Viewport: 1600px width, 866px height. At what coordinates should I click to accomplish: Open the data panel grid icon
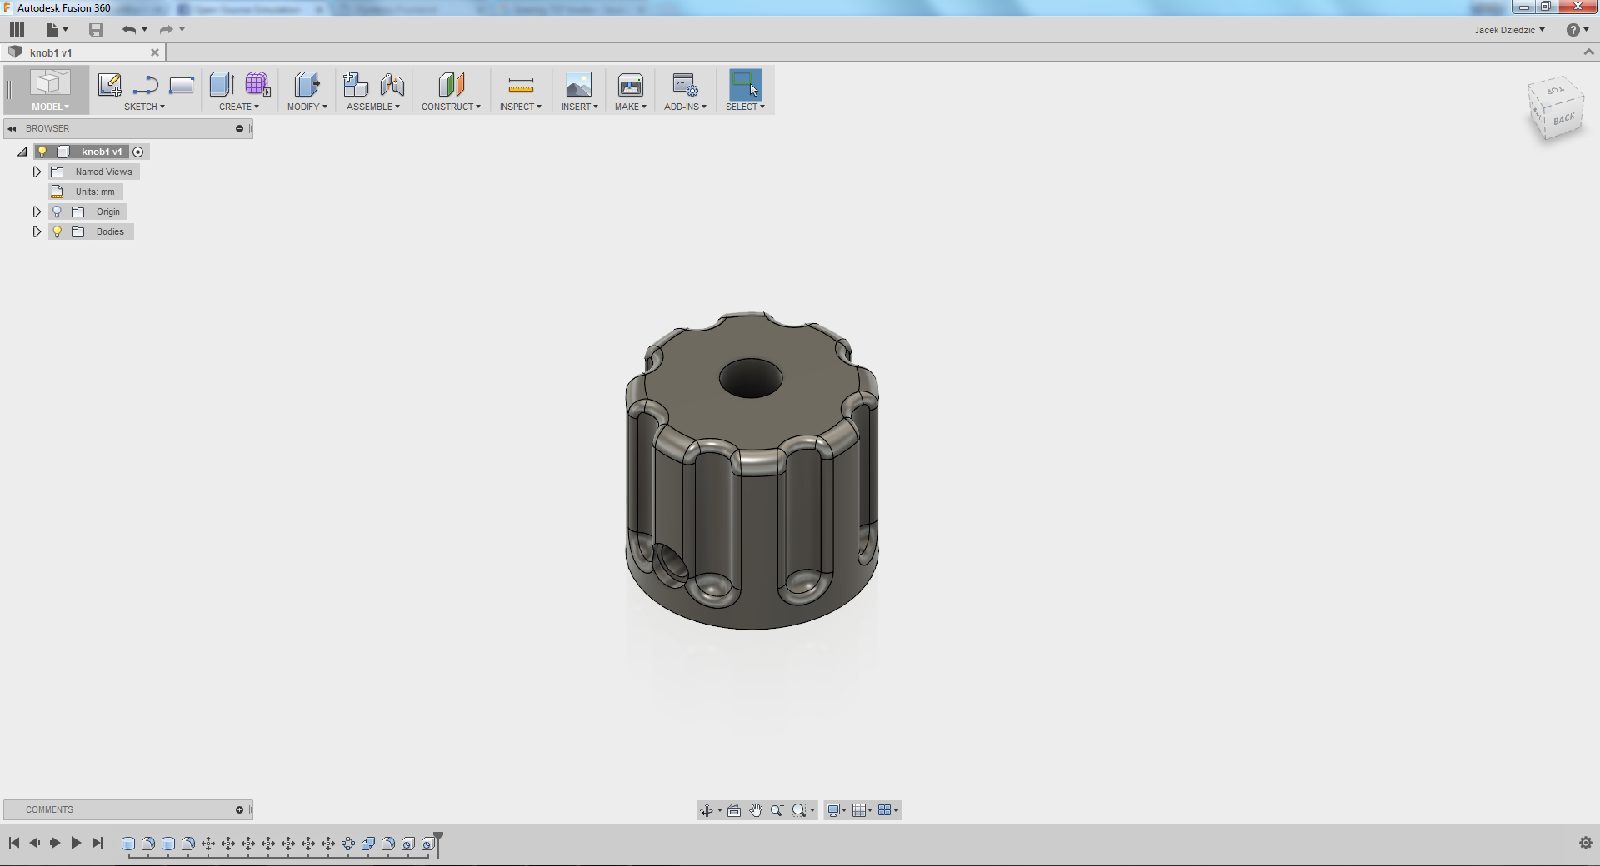tap(17, 30)
